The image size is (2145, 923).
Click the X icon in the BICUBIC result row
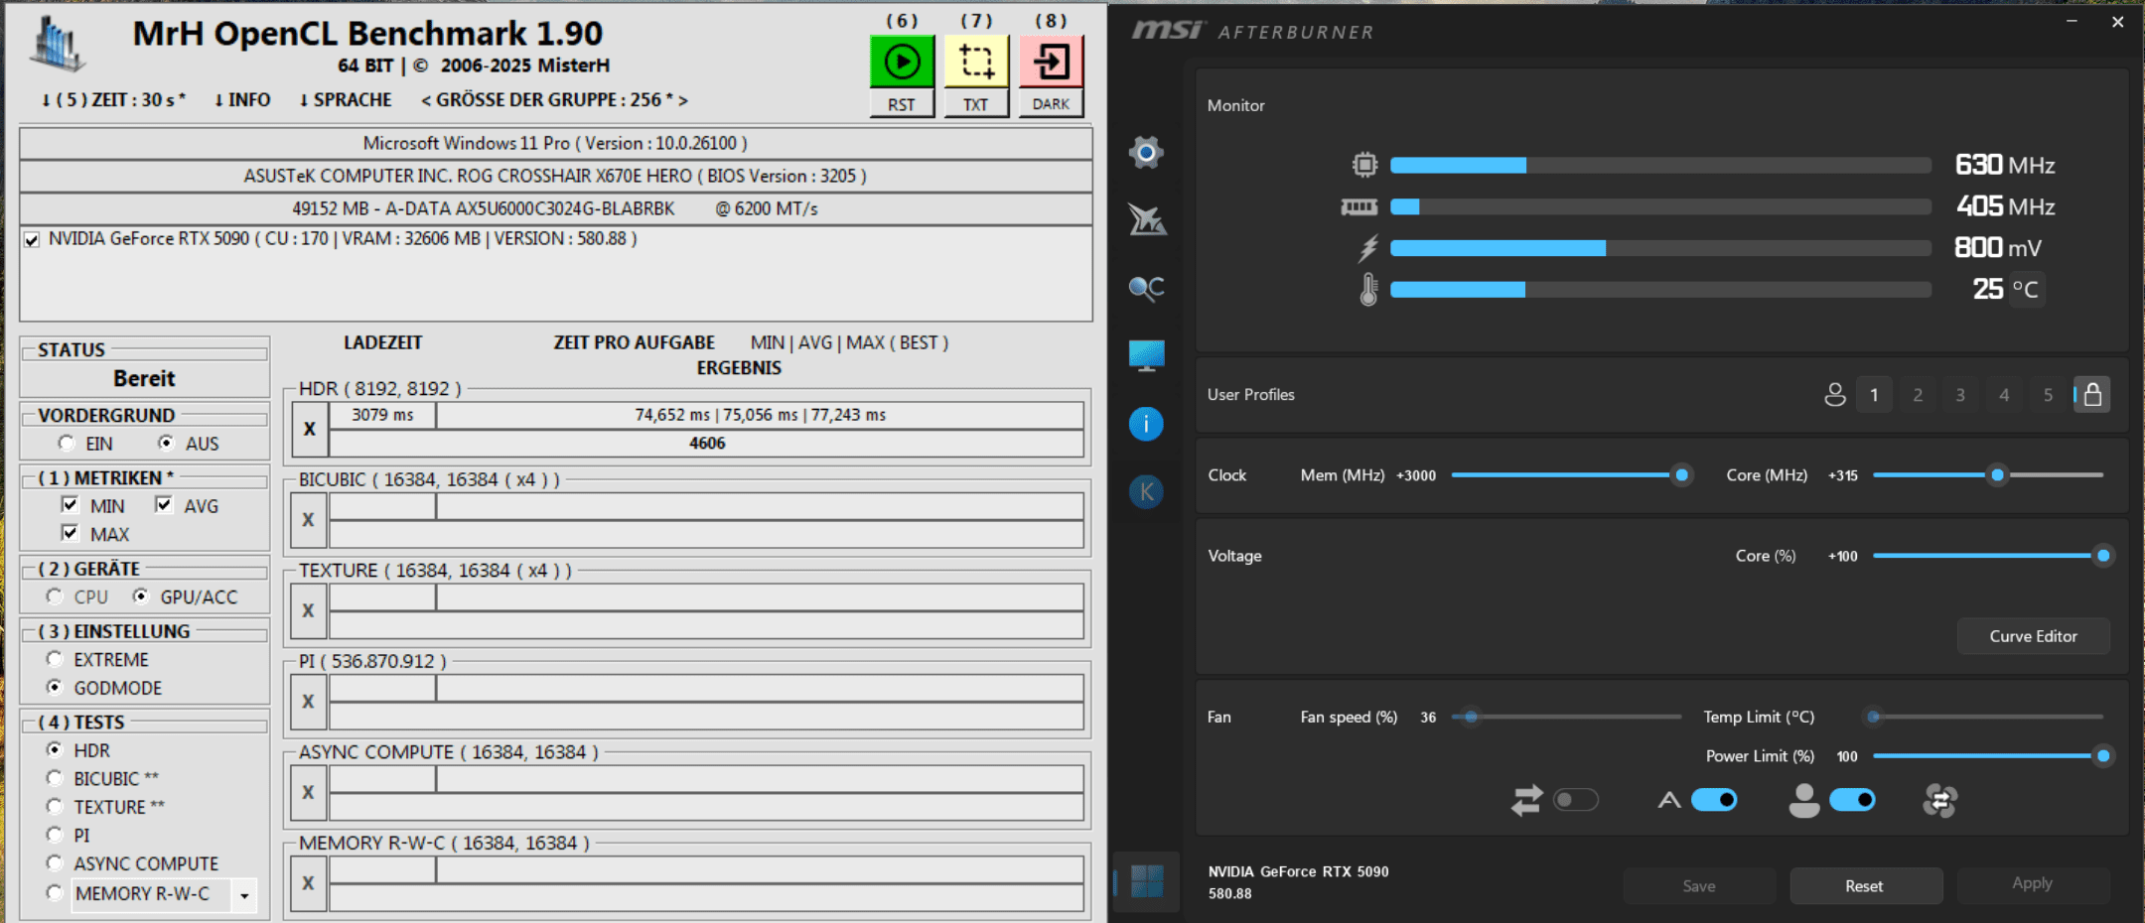[x=309, y=520]
